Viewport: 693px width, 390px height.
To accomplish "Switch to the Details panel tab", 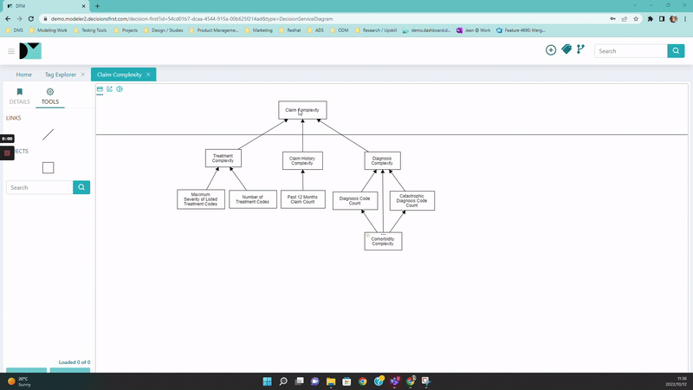I will pos(19,96).
